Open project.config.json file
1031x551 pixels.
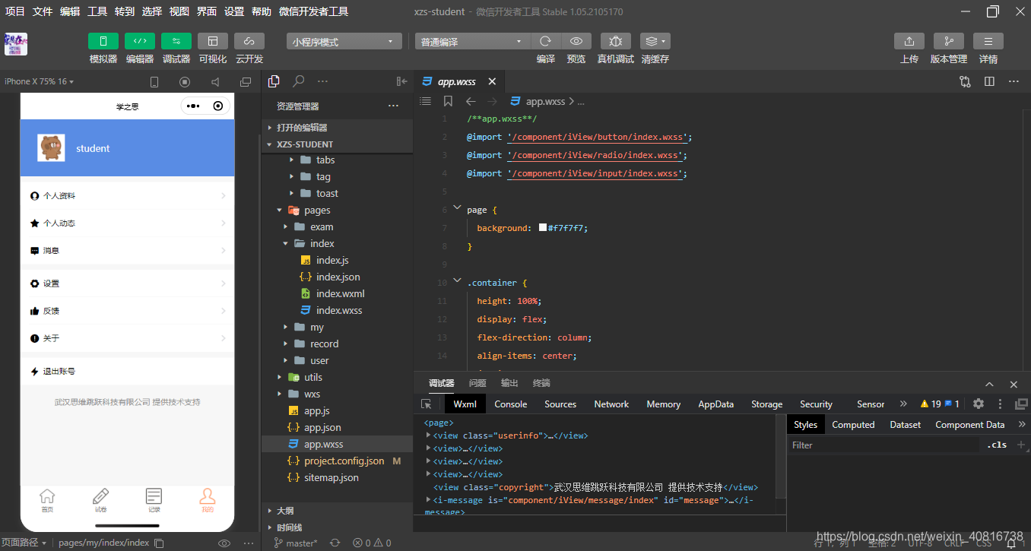coord(337,461)
